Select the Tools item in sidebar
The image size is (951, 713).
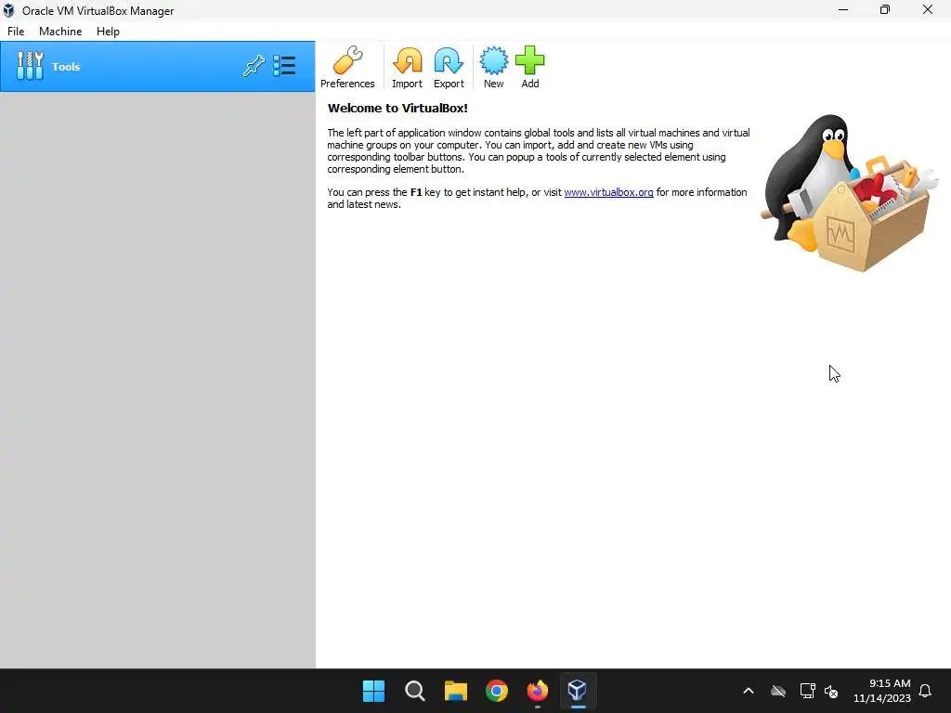point(158,67)
